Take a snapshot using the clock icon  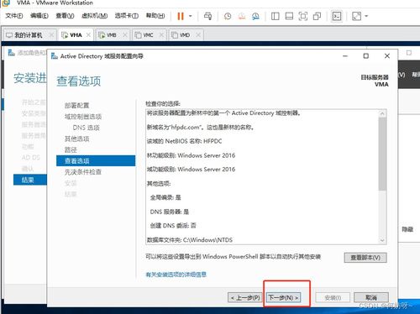click(x=228, y=16)
